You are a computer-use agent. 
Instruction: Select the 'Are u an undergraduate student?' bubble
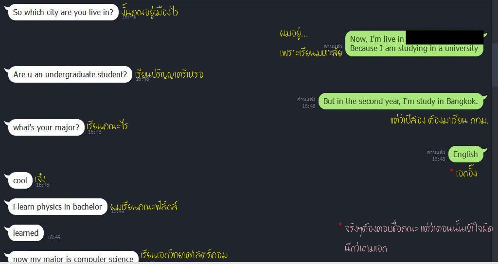point(70,75)
